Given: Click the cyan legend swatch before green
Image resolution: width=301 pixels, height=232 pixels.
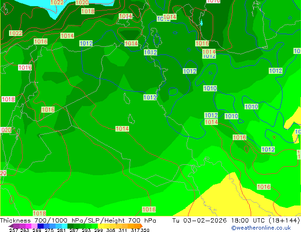Looking at the screenshot, I should pos(65,226).
